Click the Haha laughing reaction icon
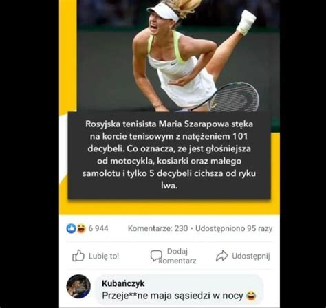The width and height of the screenshot is (326, 308). pos(81,228)
